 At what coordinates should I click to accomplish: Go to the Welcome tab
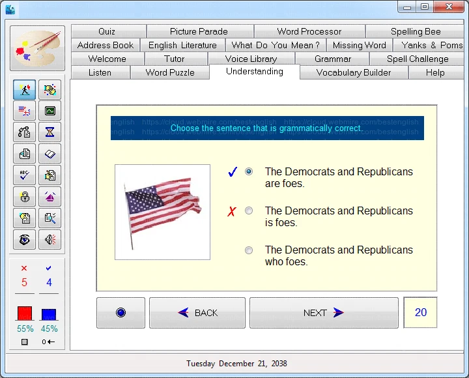107,59
